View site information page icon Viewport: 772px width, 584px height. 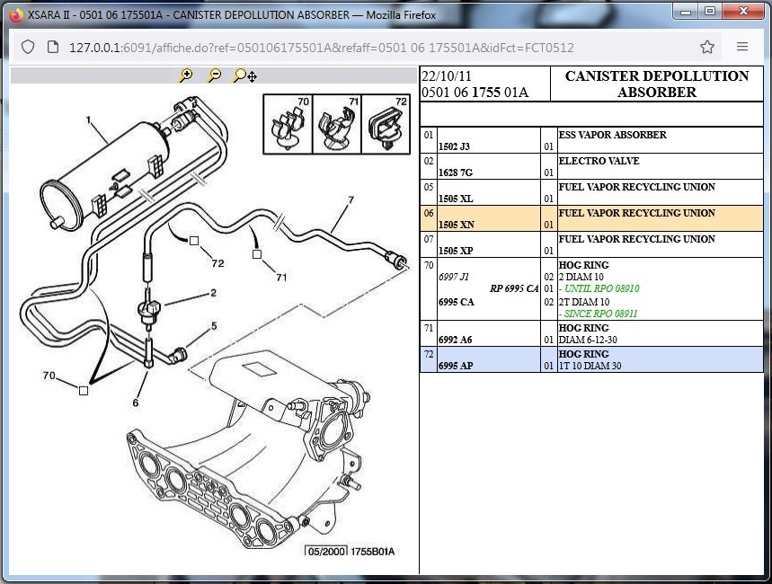tap(53, 47)
